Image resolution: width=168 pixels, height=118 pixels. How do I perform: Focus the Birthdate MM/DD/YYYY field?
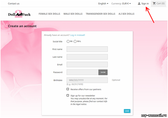[87, 80]
